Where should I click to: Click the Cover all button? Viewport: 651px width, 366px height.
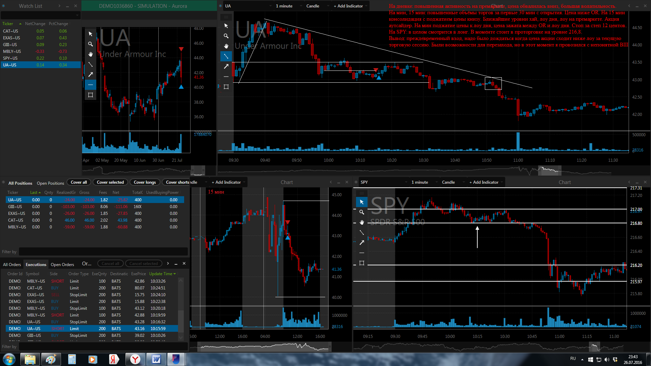click(x=79, y=182)
